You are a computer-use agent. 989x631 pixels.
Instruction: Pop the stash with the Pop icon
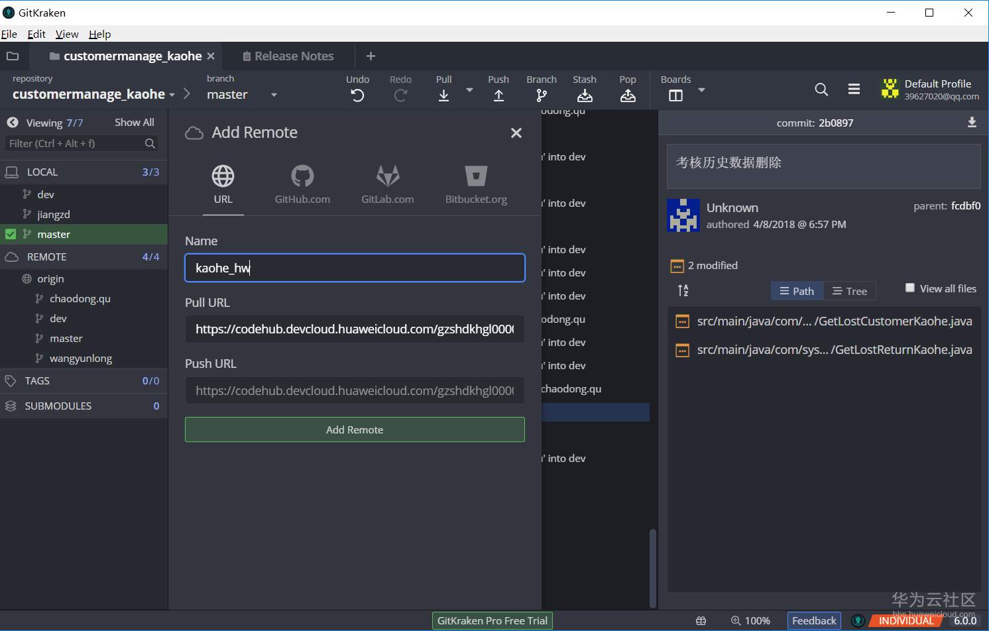[x=628, y=95]
